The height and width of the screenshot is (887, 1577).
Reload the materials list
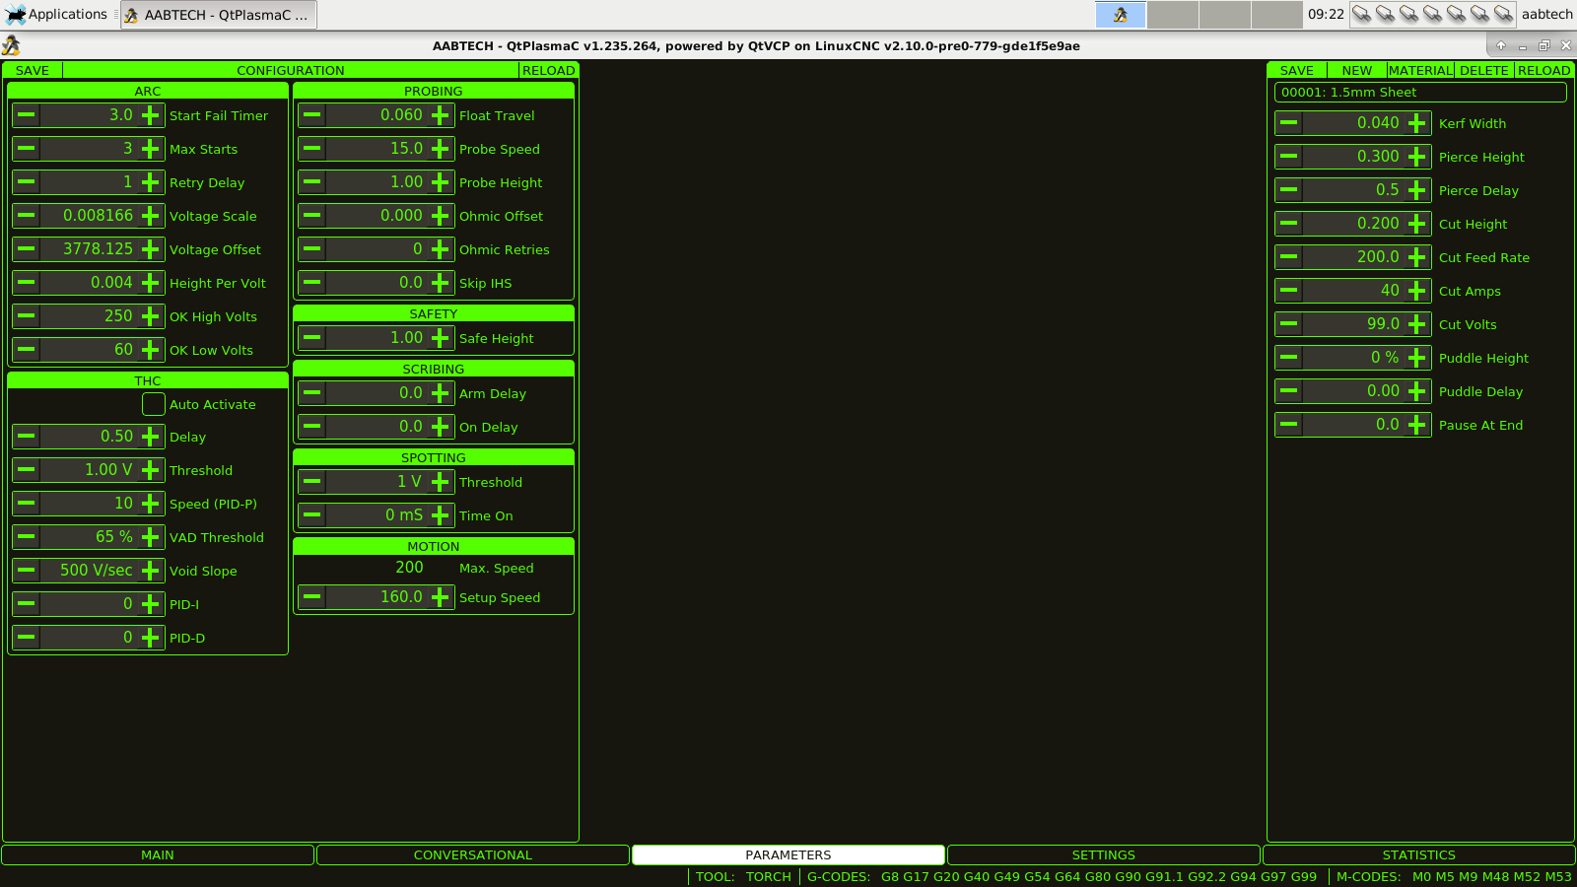pos(1544,70)
